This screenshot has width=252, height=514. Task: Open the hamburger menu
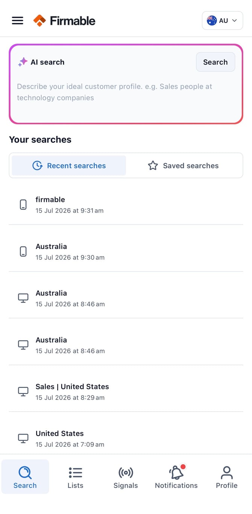pyautogui.click(x=18, y=21)
